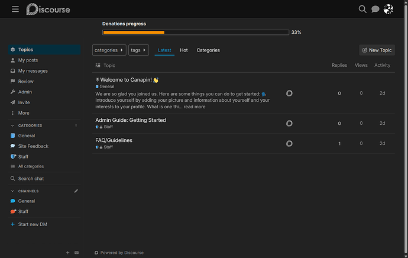408x258 pixels.
Task: Click the Admin wrench icon
Action: click(13, 92)
